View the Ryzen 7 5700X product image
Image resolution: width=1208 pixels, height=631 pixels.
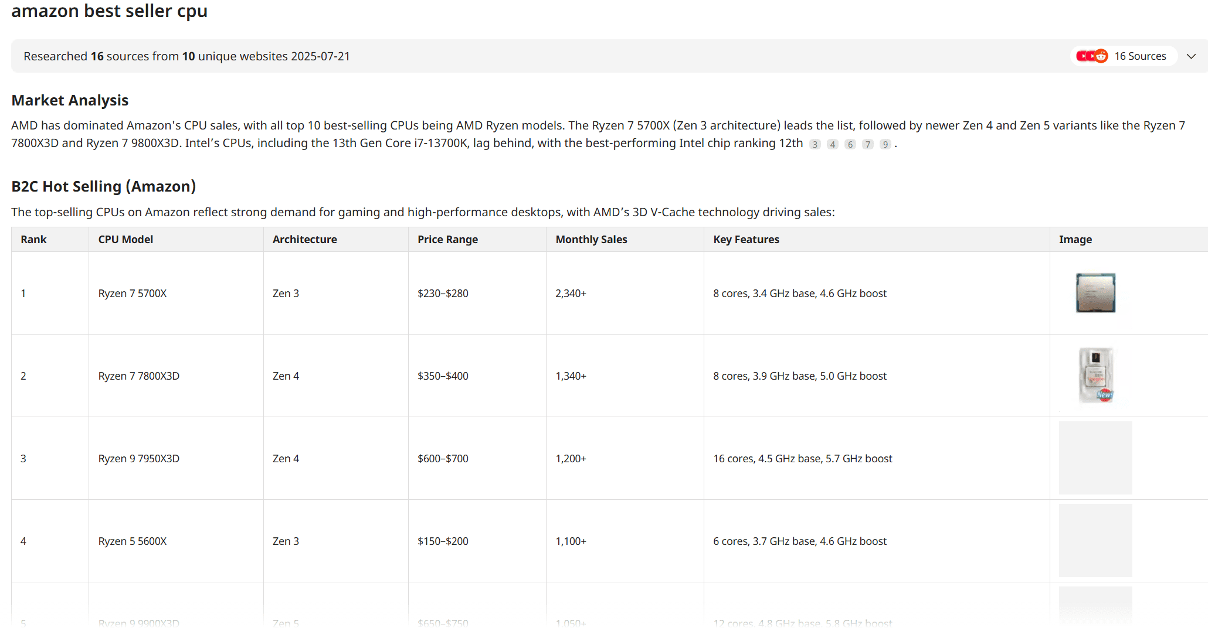[x=1095, y=293]
